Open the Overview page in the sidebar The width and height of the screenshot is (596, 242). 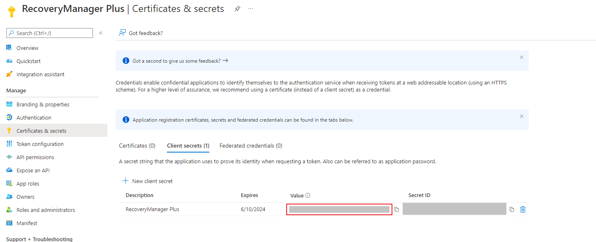pos(26,47)
